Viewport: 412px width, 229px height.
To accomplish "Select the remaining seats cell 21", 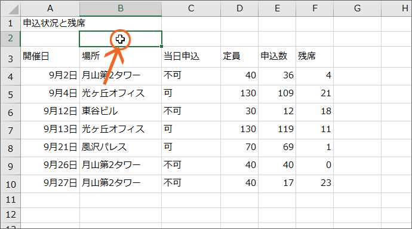I will 315,94.
